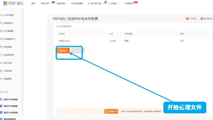Click the monitor icon before 客户端下载 in navbar

(89, 4)
